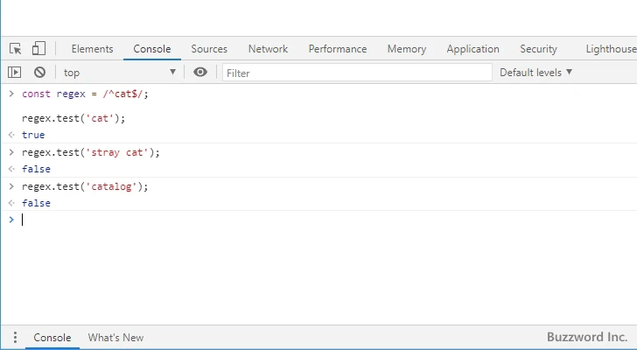Activate the inspect element picker icon
This screenshot has height=350, width=637.
point(16,49)
